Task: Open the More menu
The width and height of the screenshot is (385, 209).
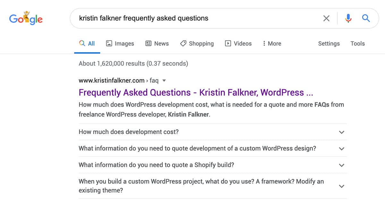Action: tap(272, 44)
